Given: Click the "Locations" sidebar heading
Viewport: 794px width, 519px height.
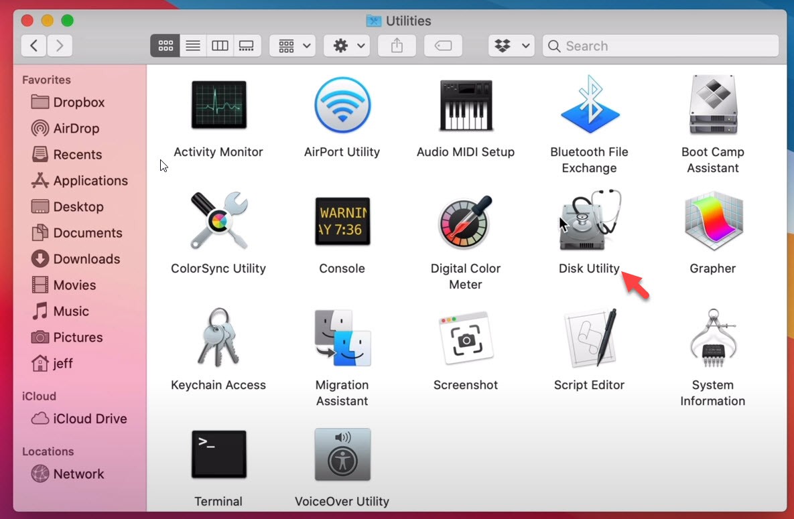Looking at the screenshot, I should (48, 451).
